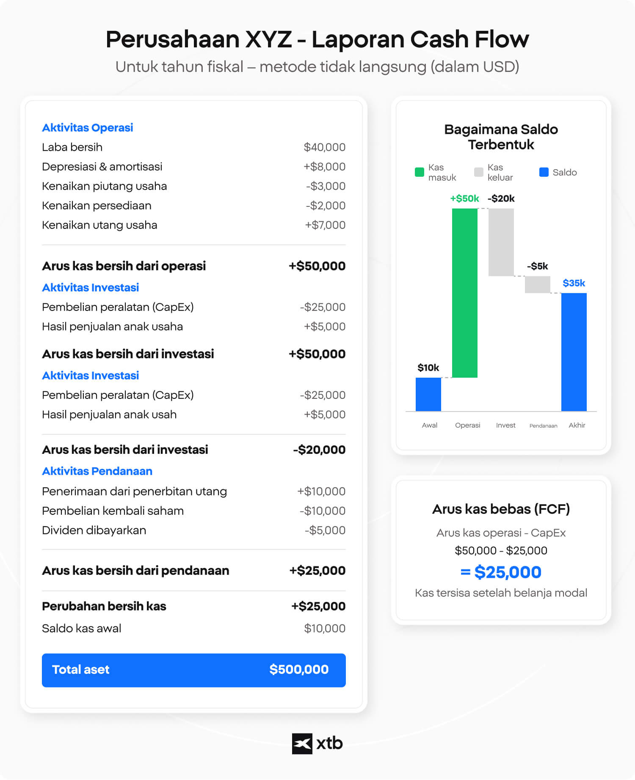This screenshot has height=780, width=635.
Task: Select the 'Kenaikan persediaan' row label
Action: (97, 206)
